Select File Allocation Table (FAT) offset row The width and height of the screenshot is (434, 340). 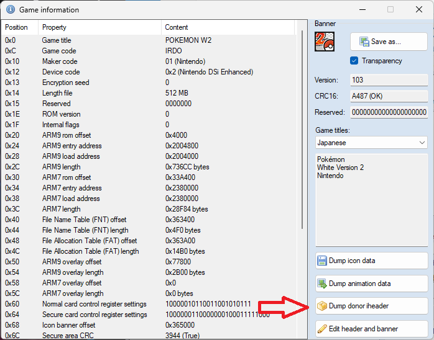148,241
